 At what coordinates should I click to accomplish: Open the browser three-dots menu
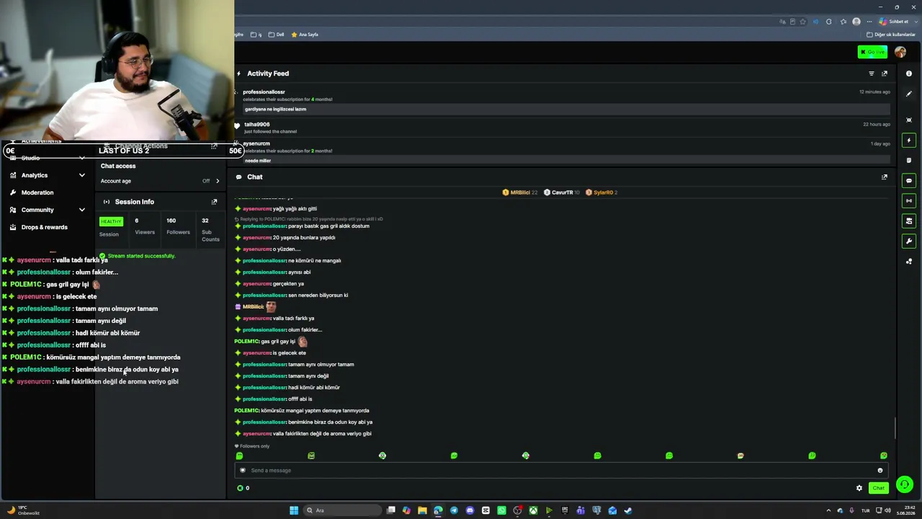click(869, 22)
